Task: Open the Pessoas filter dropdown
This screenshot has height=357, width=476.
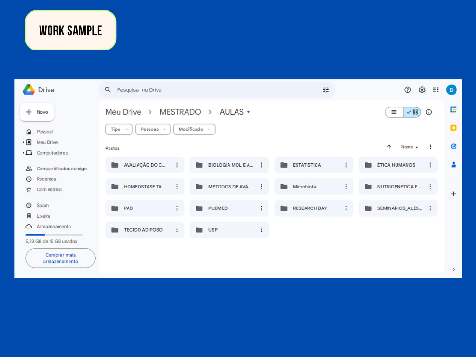Action: pos(153,129)
